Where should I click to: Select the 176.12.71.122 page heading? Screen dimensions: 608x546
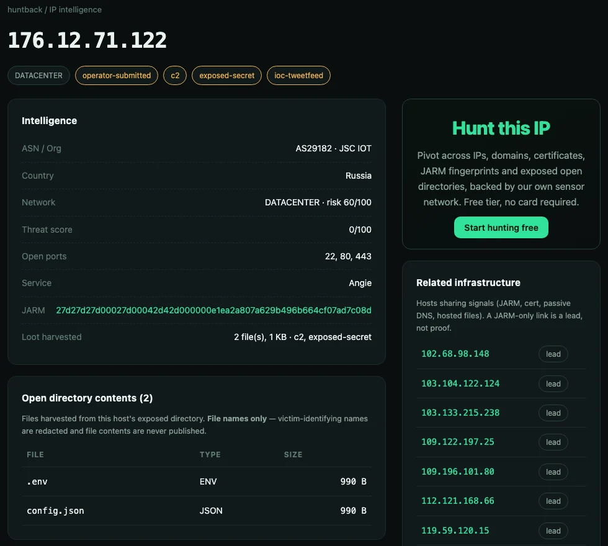(x=87, y=40)
